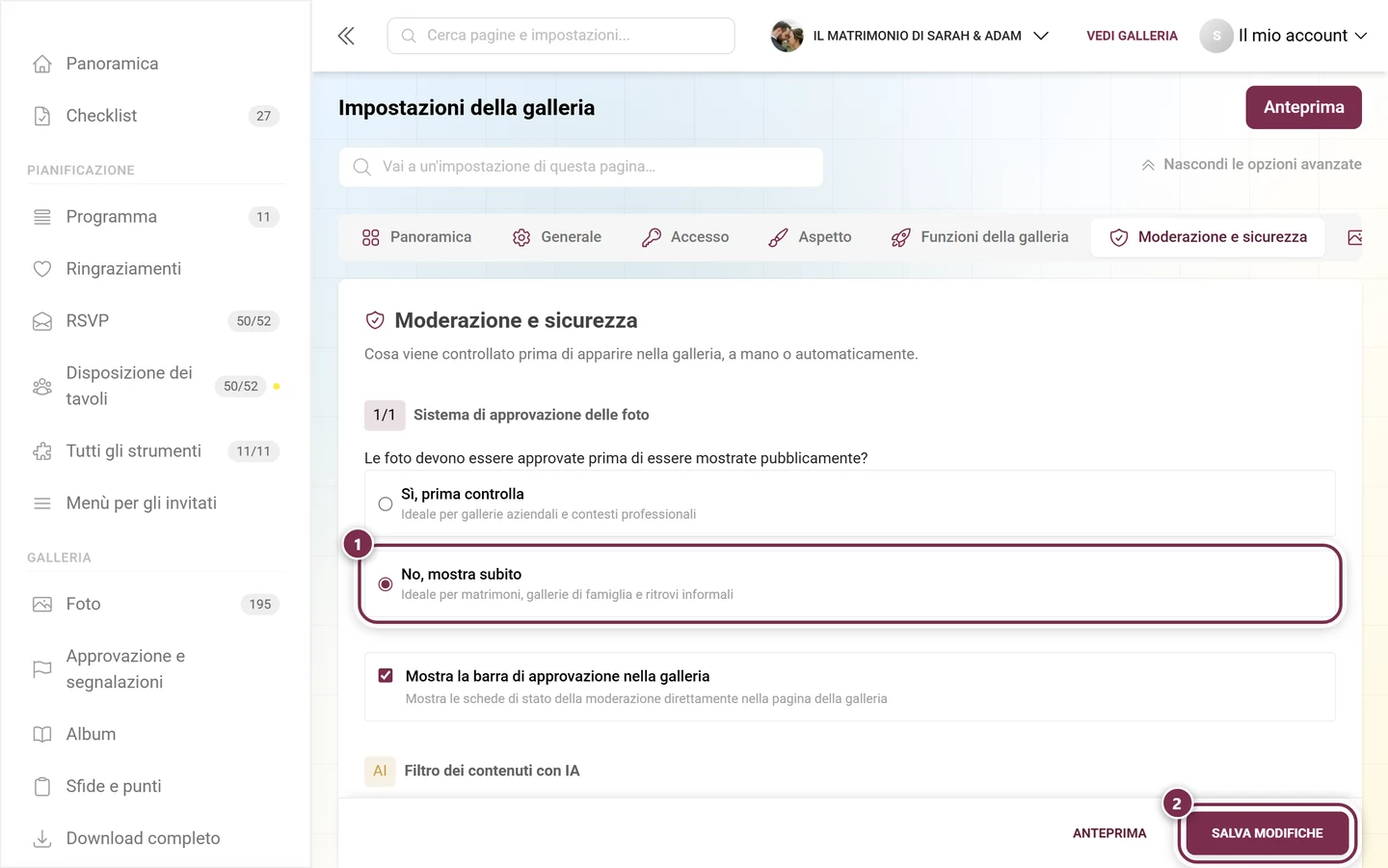Screen dimensions: 1388x868
Task: Click the RSVP envelope icon
Action: coord(42,321)
